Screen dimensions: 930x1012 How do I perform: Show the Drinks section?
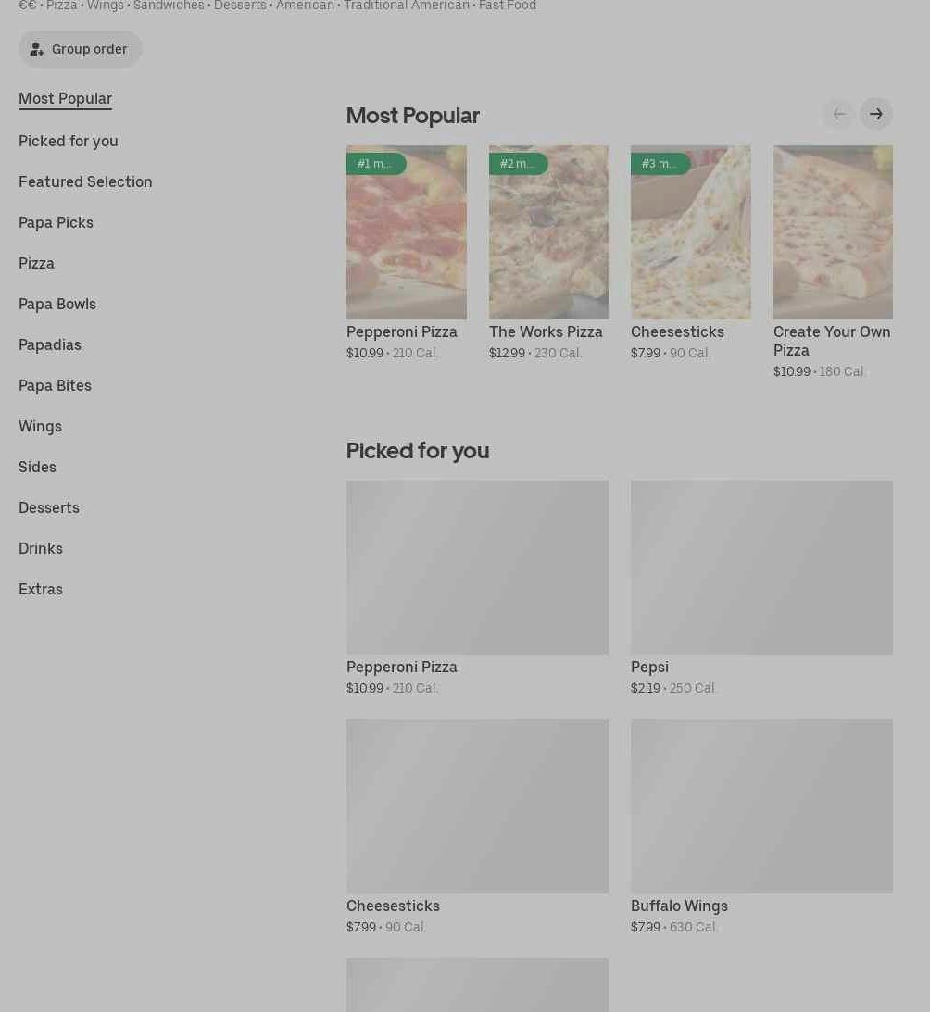pyautogui.click(x=41, y=548)
